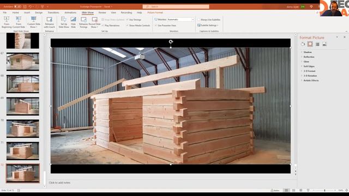
Task: Start slideshow From Beginning
Action: pos(7,22)
